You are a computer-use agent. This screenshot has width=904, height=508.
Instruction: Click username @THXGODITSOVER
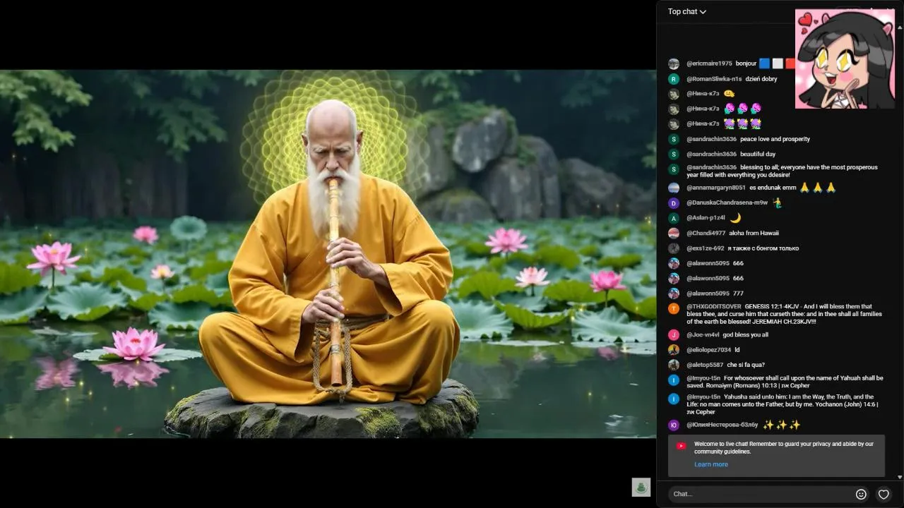714,307
